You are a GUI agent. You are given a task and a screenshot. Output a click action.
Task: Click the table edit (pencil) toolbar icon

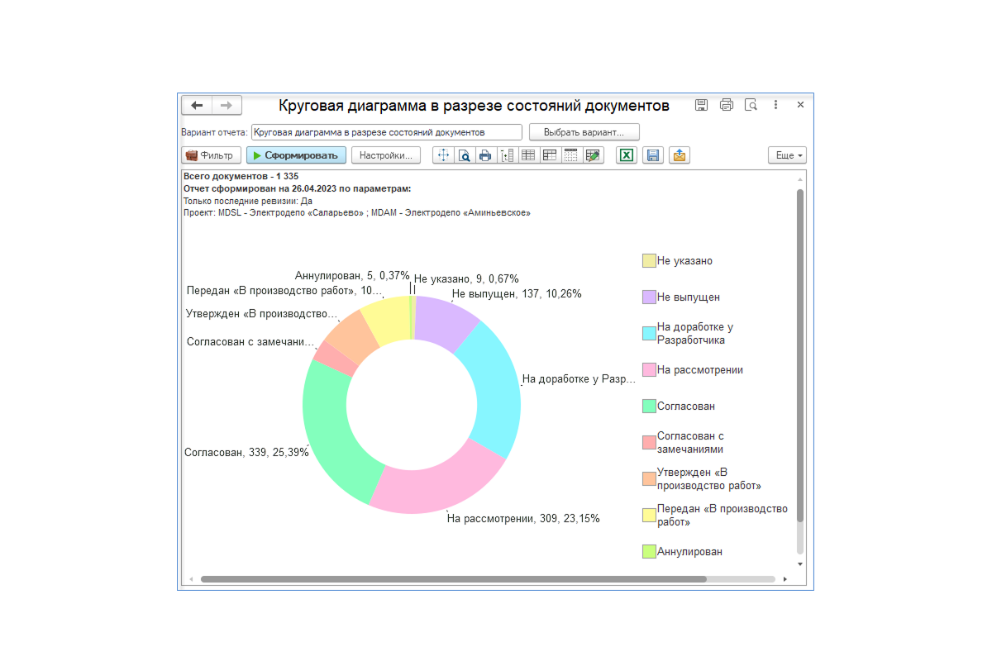coord(593,155)
